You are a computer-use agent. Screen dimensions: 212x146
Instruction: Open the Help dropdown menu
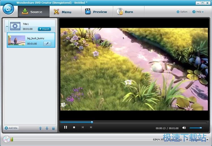click(x=198, y=12)
